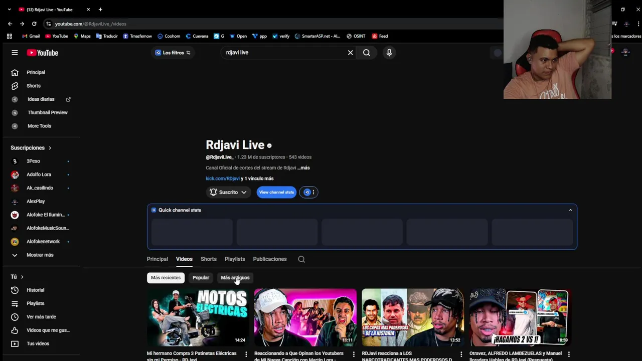Expand the Tú section arrow
Screen dimensions: 642x361
tap(22, 277)
